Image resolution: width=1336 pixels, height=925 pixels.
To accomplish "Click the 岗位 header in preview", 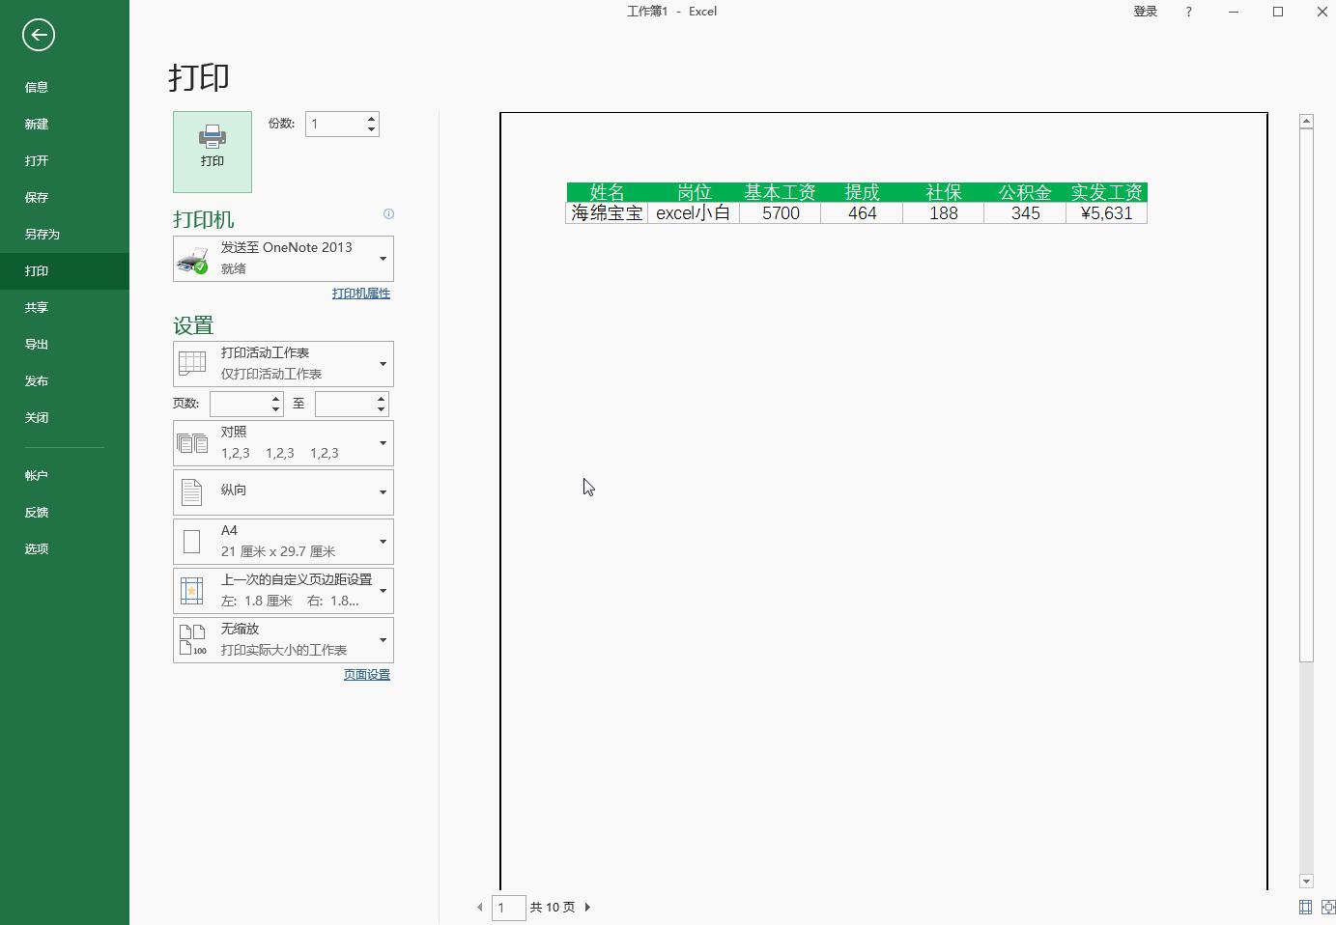I will click(x=694, y=193).
